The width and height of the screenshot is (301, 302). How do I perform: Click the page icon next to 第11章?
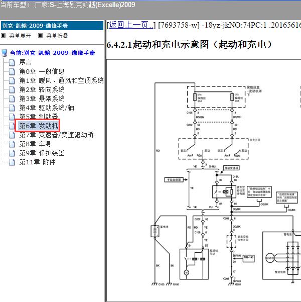coord(12,162)
